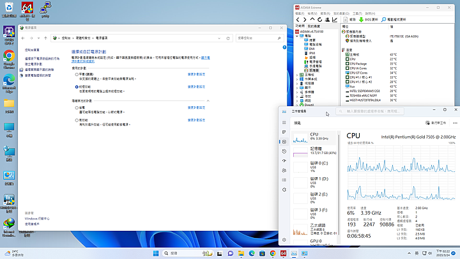Click the AIDA64 refresh icon
This screenshot has width=460, height=259.
click(320, 20)
